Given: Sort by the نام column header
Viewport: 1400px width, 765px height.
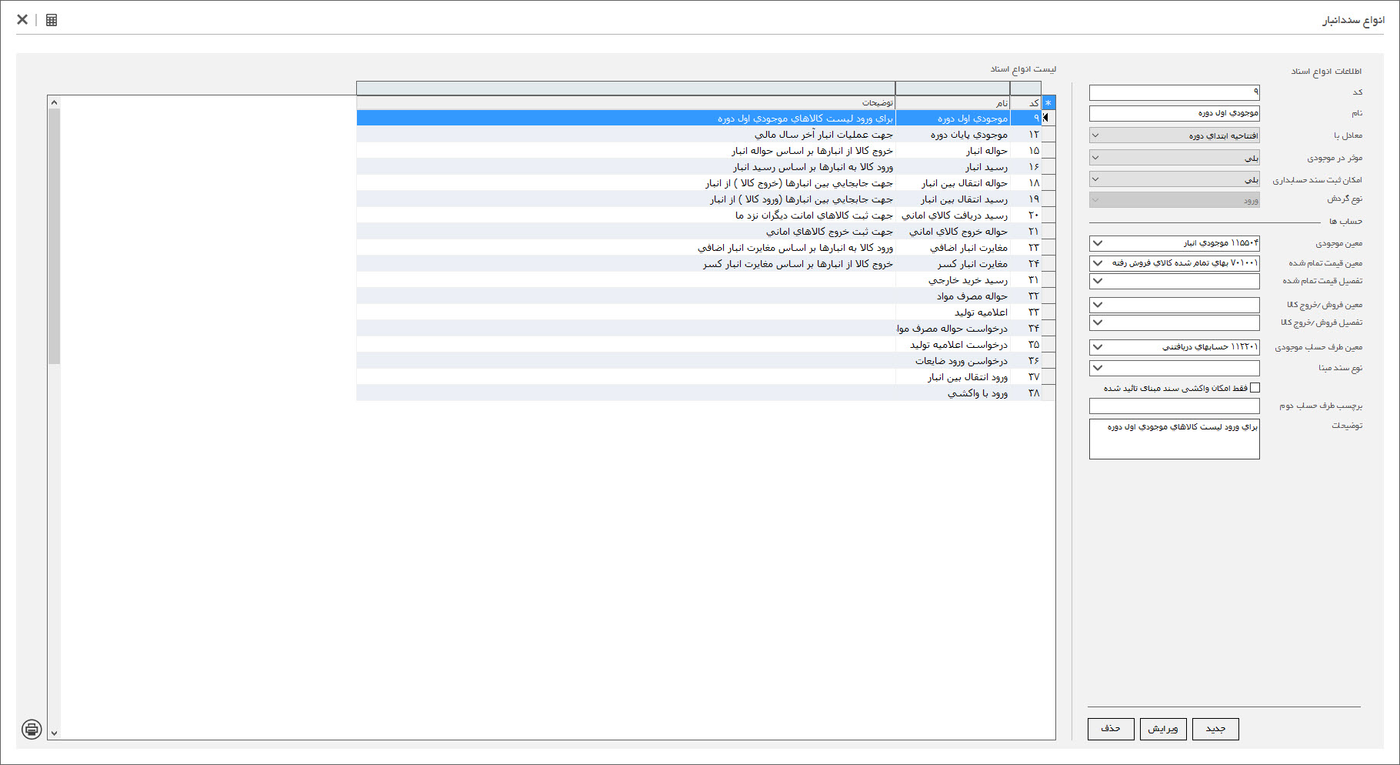Looking at the screenshot, I should click(x=952, y=102).
